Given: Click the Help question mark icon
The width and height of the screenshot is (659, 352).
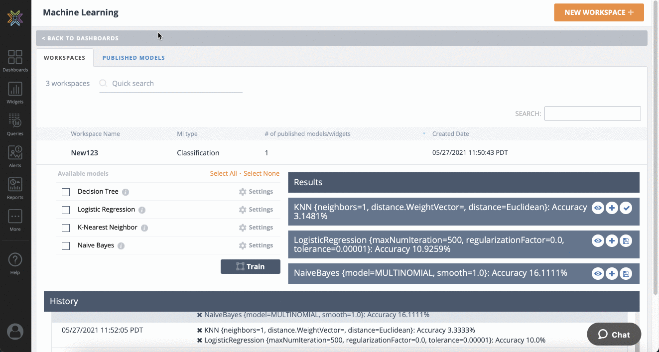Looking at the screenshot, I should (x=15, y=262).
